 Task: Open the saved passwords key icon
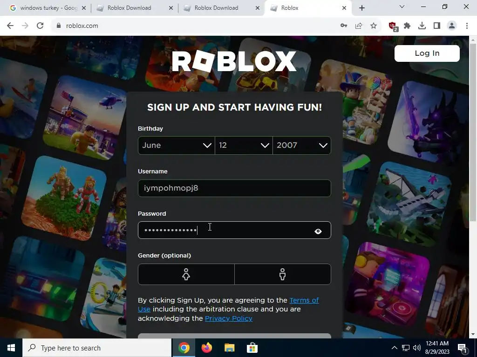(x=344, y=26)
